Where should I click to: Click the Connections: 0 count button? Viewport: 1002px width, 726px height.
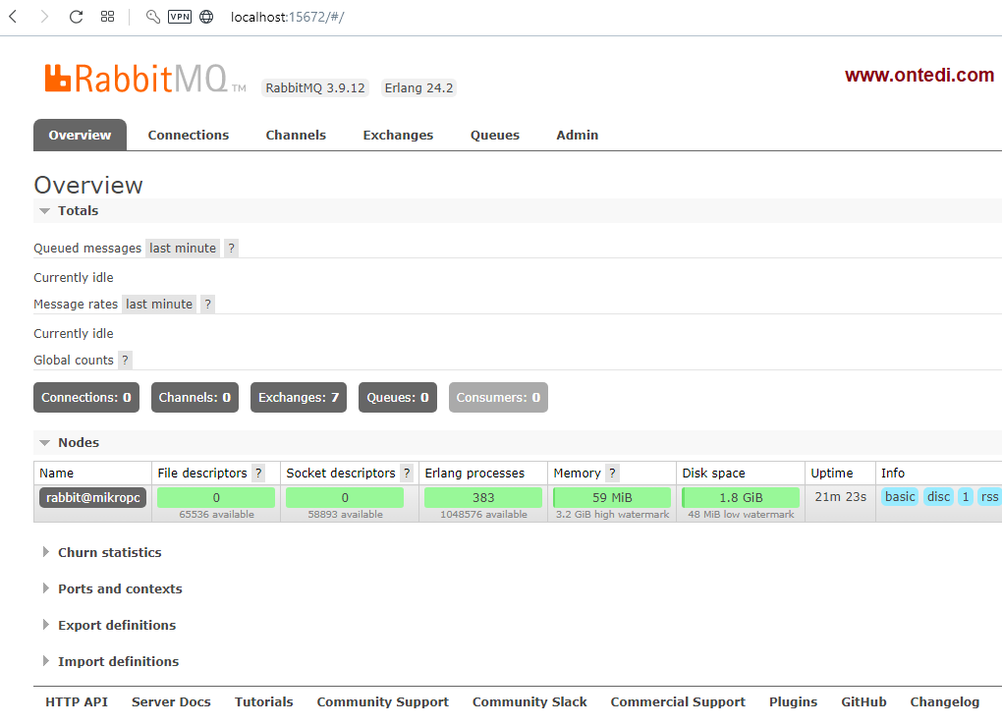pyautogui.click(x=86, y=398)
